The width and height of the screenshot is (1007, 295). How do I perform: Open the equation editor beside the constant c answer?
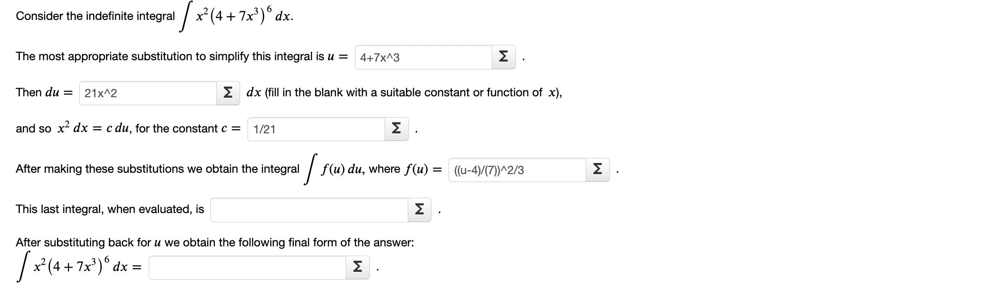tap(396, 129)
